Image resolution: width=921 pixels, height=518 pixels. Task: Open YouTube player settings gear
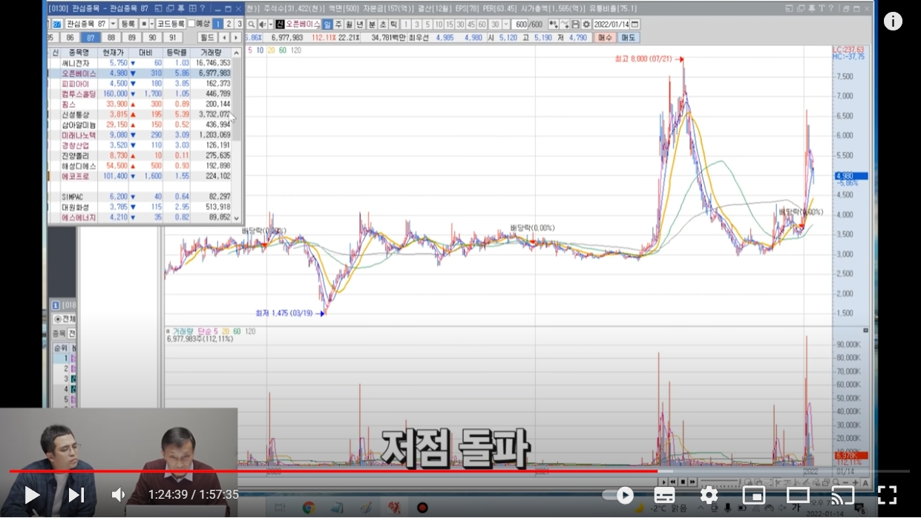pos(709,495)
